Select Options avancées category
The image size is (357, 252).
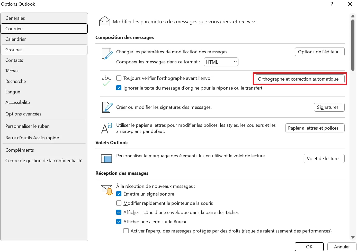(x=44, y=114)
